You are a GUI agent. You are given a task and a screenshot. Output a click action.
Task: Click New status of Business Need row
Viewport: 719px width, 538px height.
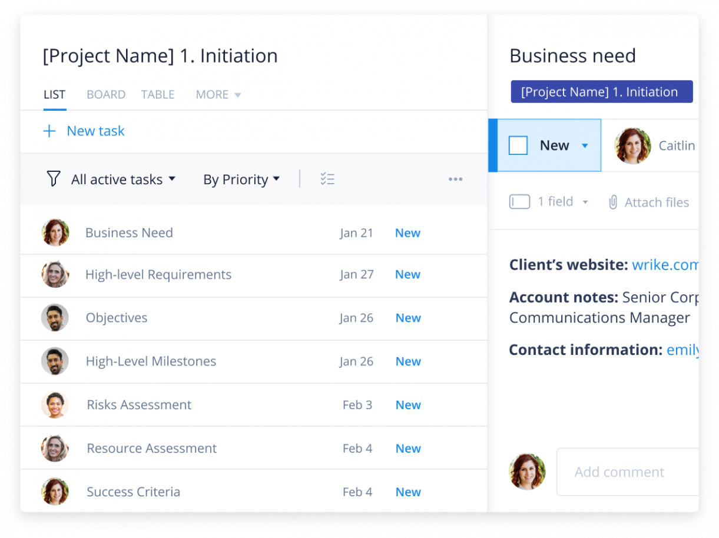click(x=407, y=233)
